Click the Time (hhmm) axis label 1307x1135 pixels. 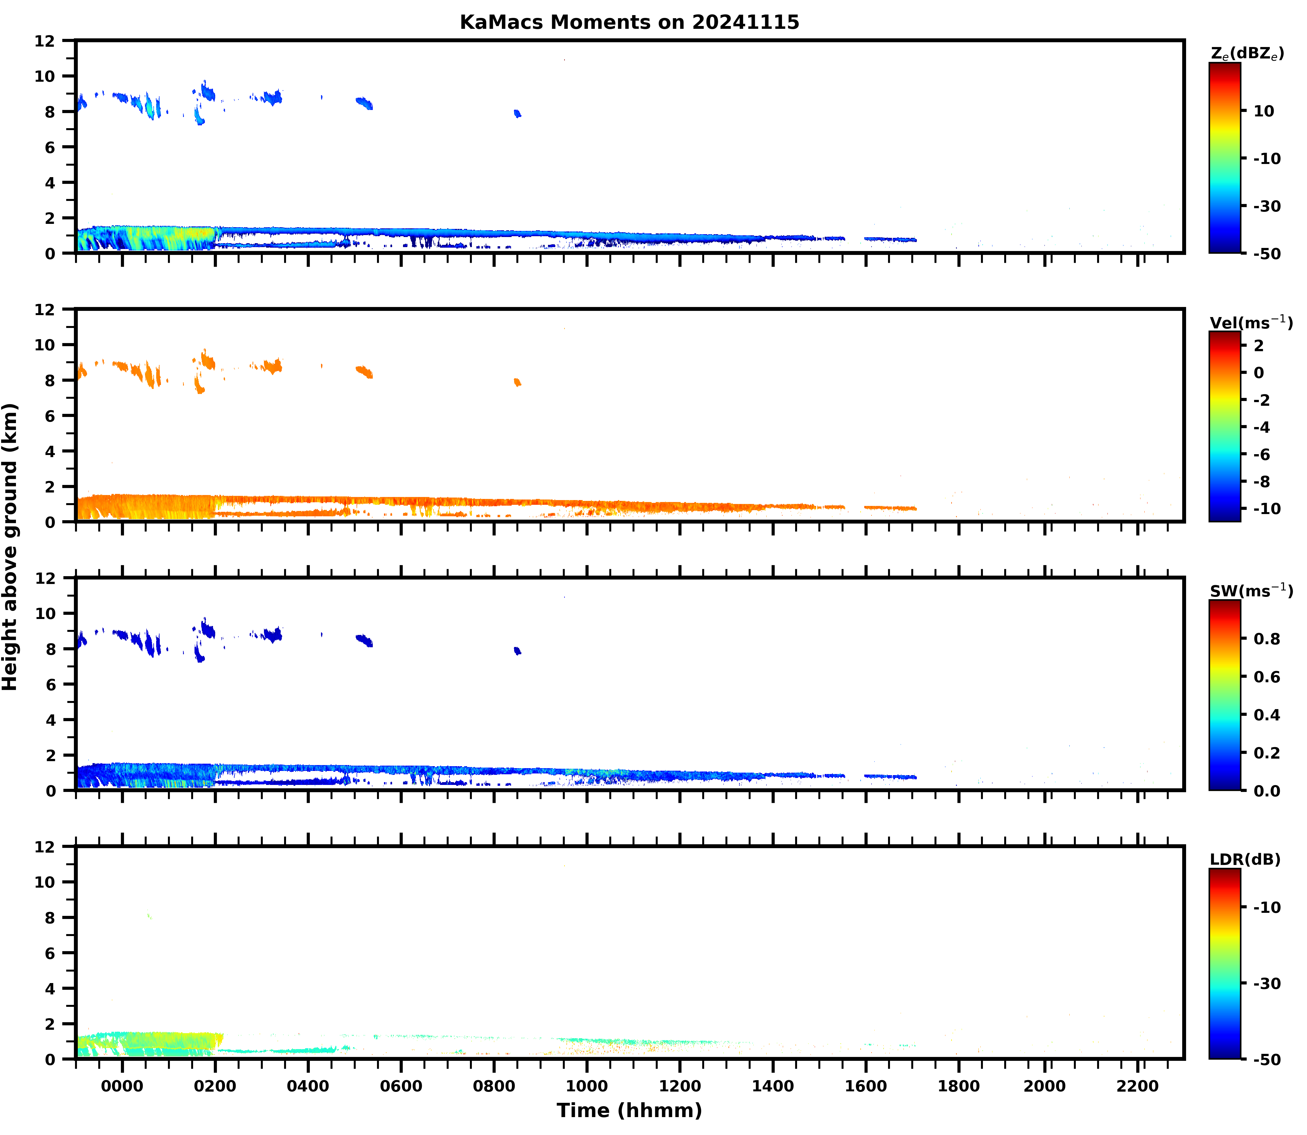point(629,1110)
